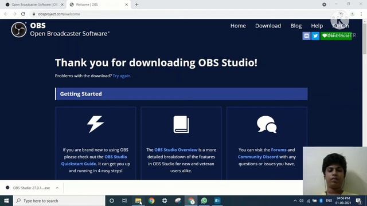Screen dimensions: 367x206
Task: Open a new browser tab
Action: (x=136, y=5)
